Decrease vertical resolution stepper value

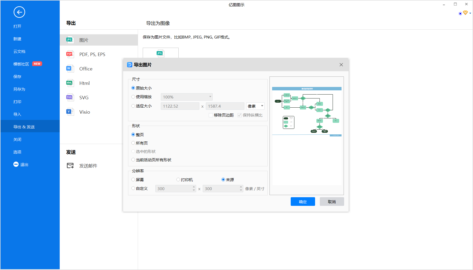pyautogui.click(x=241, y=190)
